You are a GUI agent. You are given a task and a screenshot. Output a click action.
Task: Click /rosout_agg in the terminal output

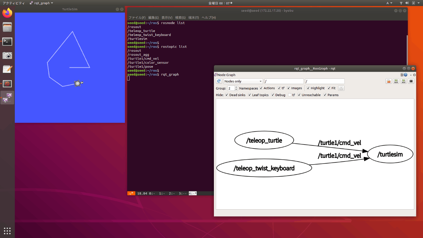(x=138, y=55)
